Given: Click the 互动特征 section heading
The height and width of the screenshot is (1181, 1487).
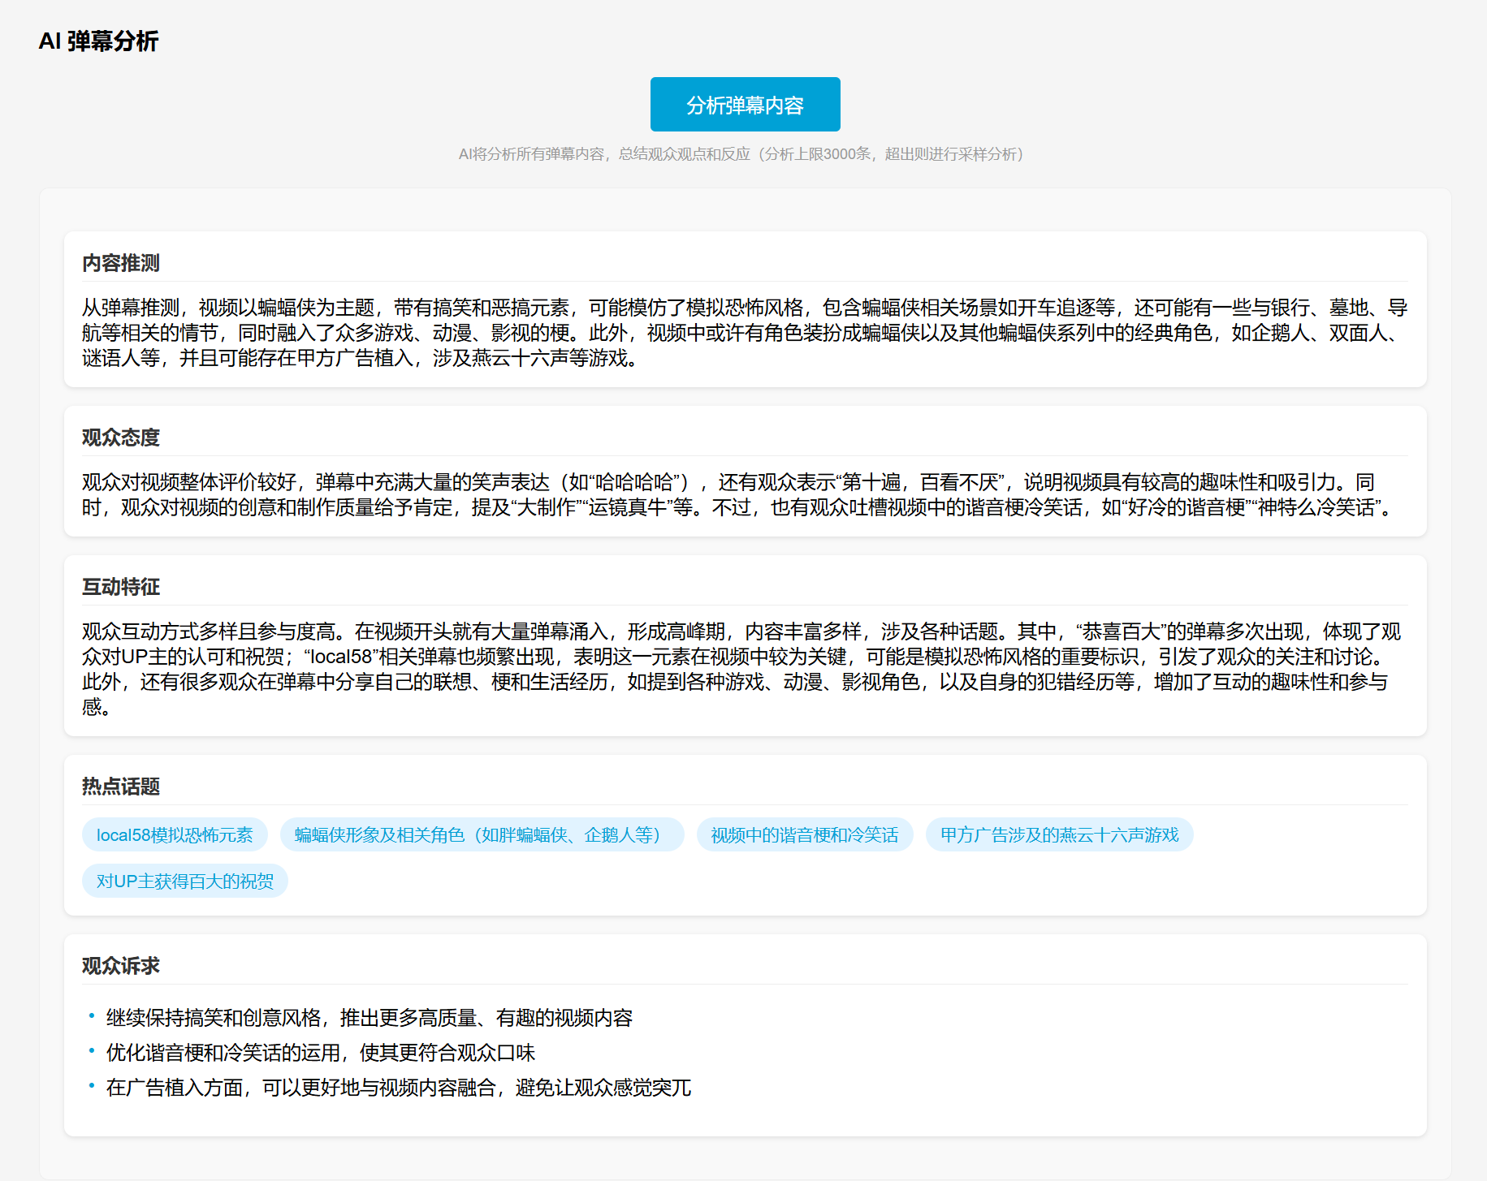Looking at the screenshot, I should [121, 587].
